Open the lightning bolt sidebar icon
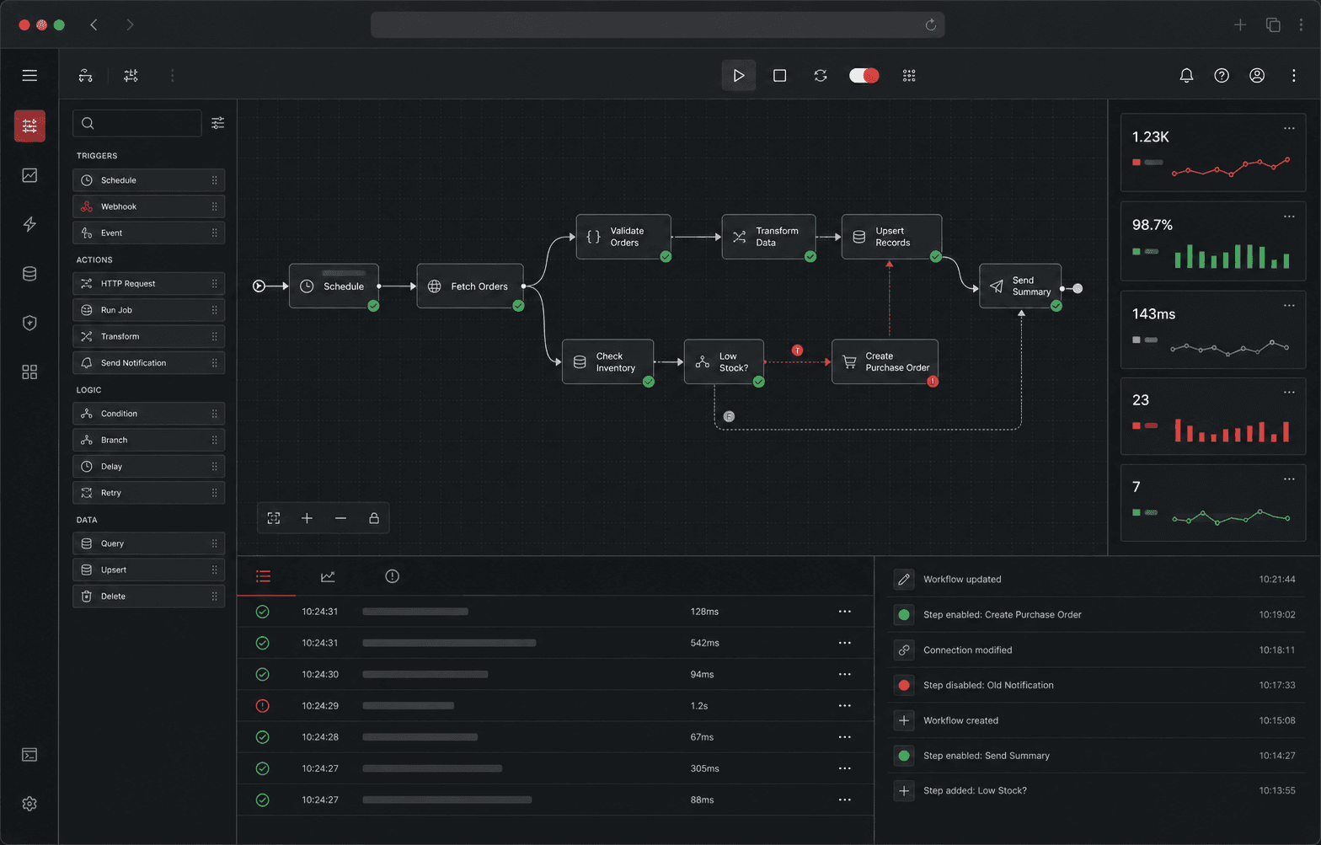Screen dimensions: 1321x845 [29, 224]
